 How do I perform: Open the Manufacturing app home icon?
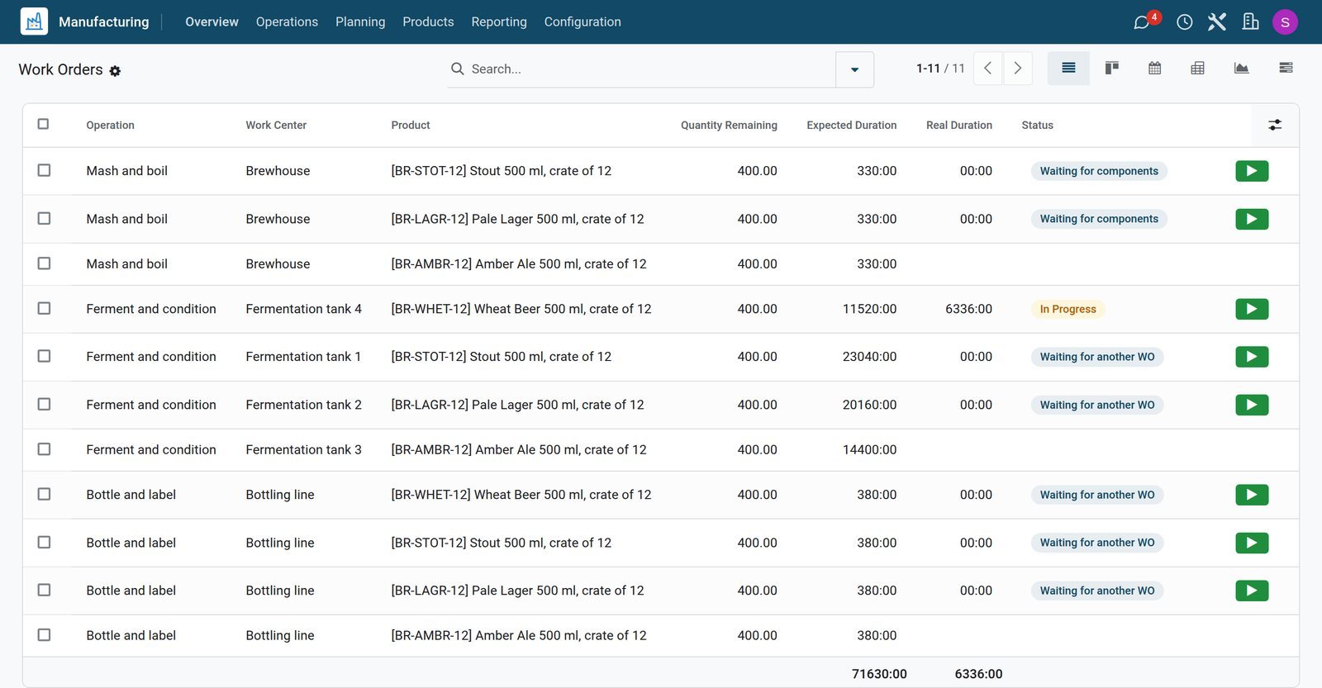point(34,21)
